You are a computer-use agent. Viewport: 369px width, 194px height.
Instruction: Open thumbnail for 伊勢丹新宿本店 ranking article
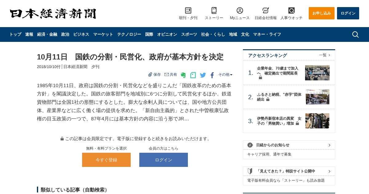tap(317, 121)
